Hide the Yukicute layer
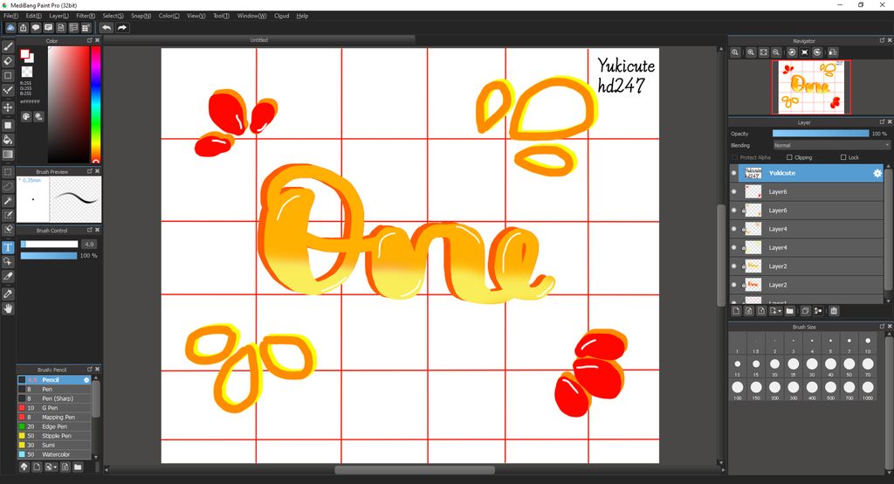 click(x=733, y=173)
